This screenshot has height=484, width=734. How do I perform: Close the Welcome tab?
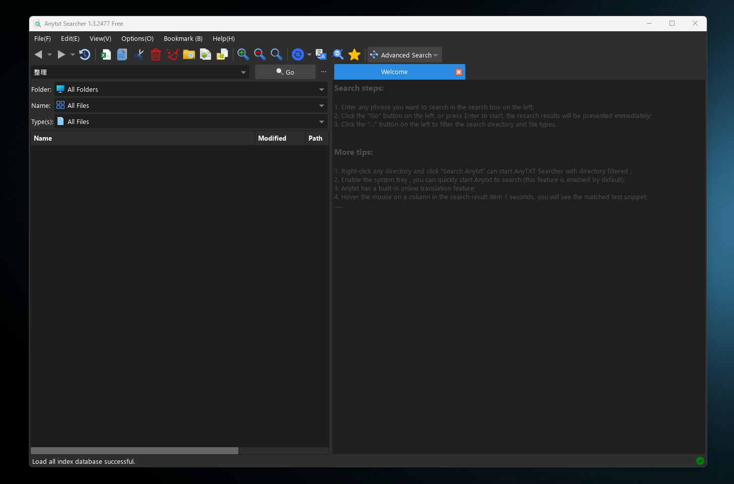pyautogui.click(x=459, y=72)
